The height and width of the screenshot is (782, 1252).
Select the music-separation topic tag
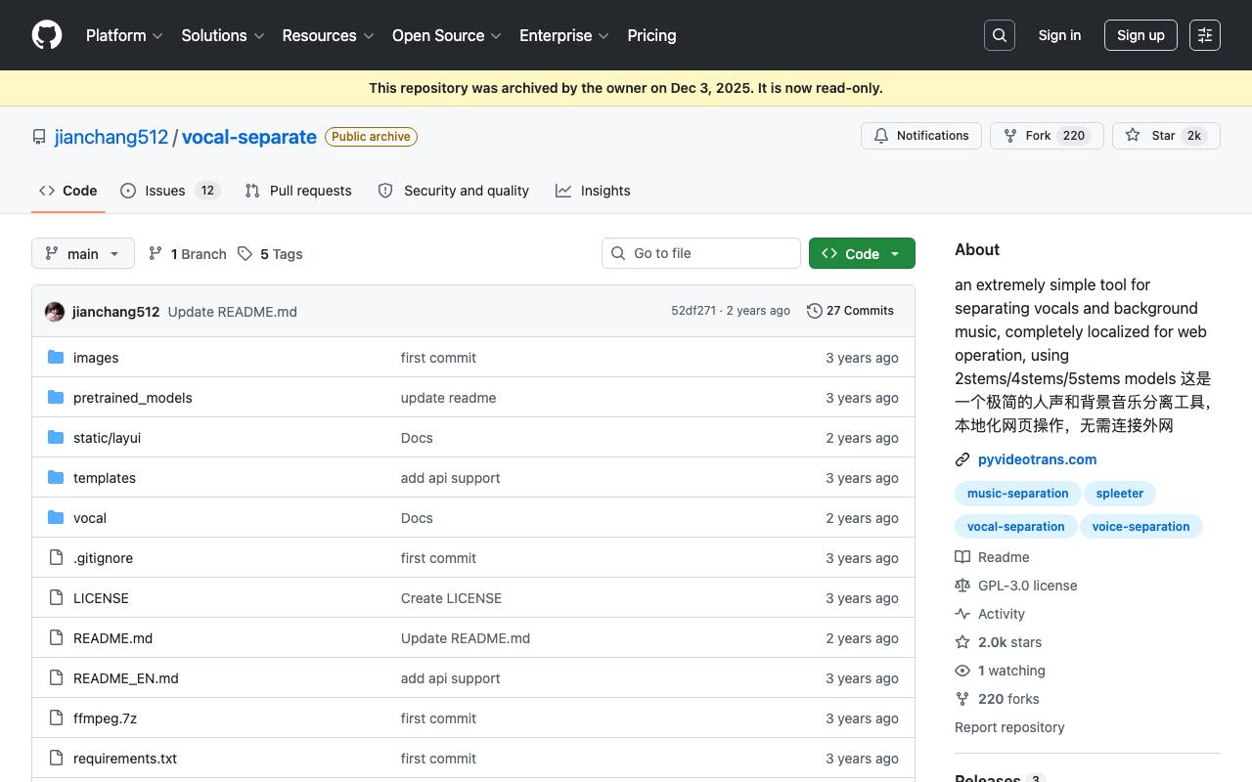click(x=1018, y=494)
